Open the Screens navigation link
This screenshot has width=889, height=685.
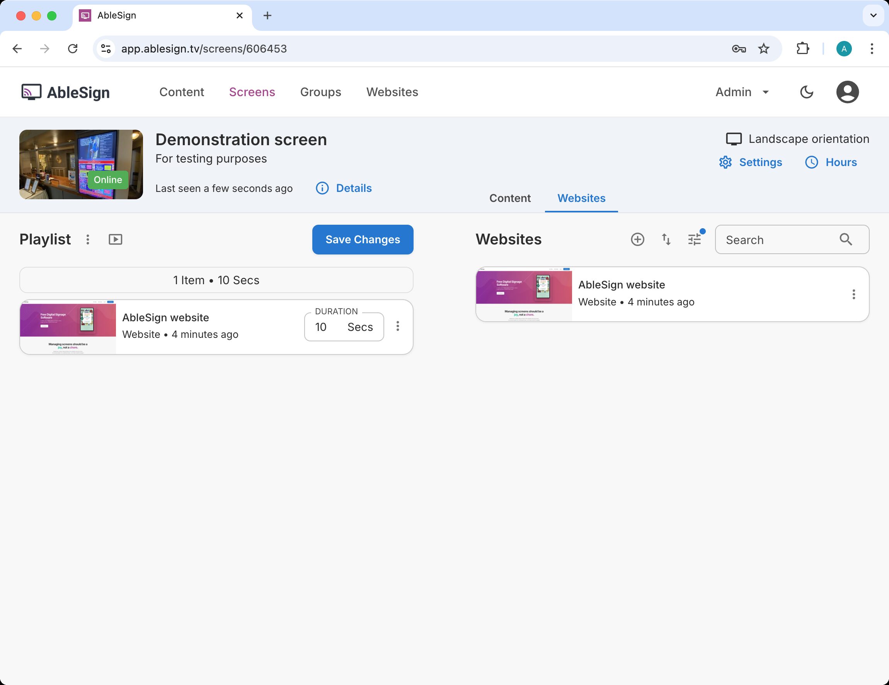[252, 92]
